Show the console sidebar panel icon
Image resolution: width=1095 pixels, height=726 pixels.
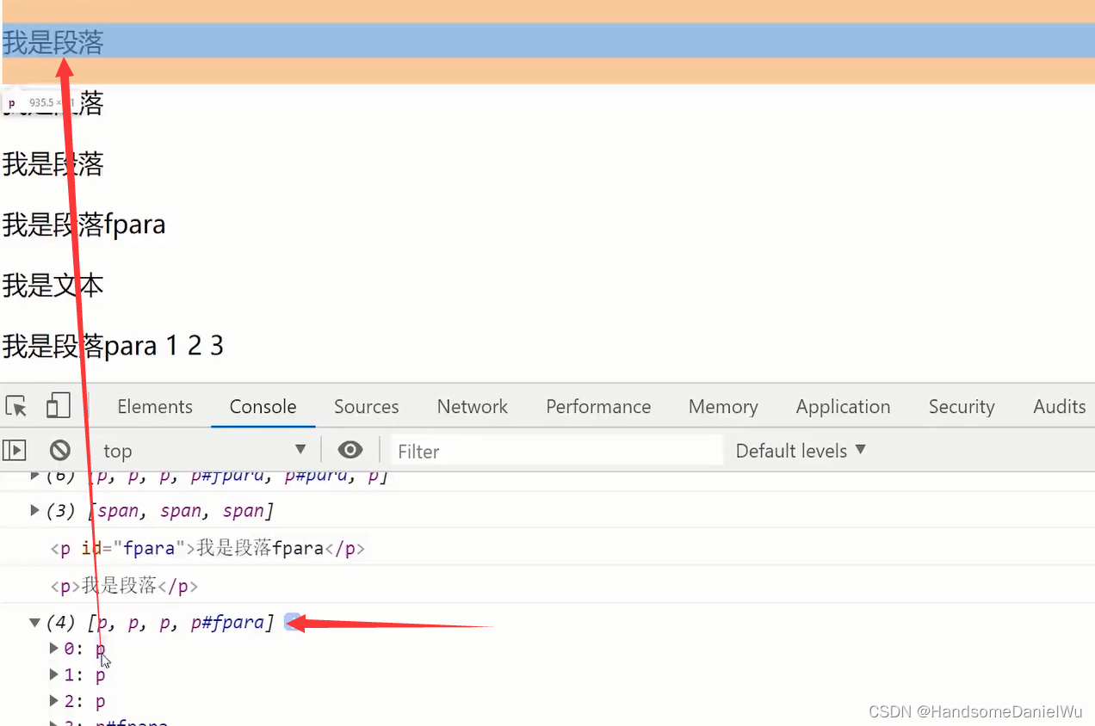click(15, 450)
